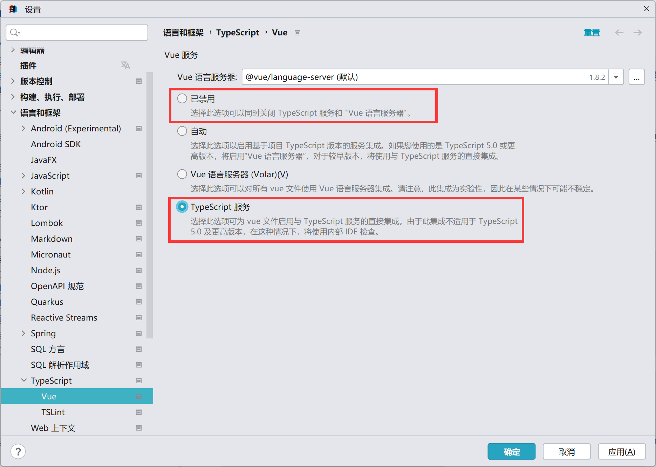The height and width of the screenshot is (467, 656).
Task: Click the 应用(A) apply button
Action: click(x=622, y=452)
